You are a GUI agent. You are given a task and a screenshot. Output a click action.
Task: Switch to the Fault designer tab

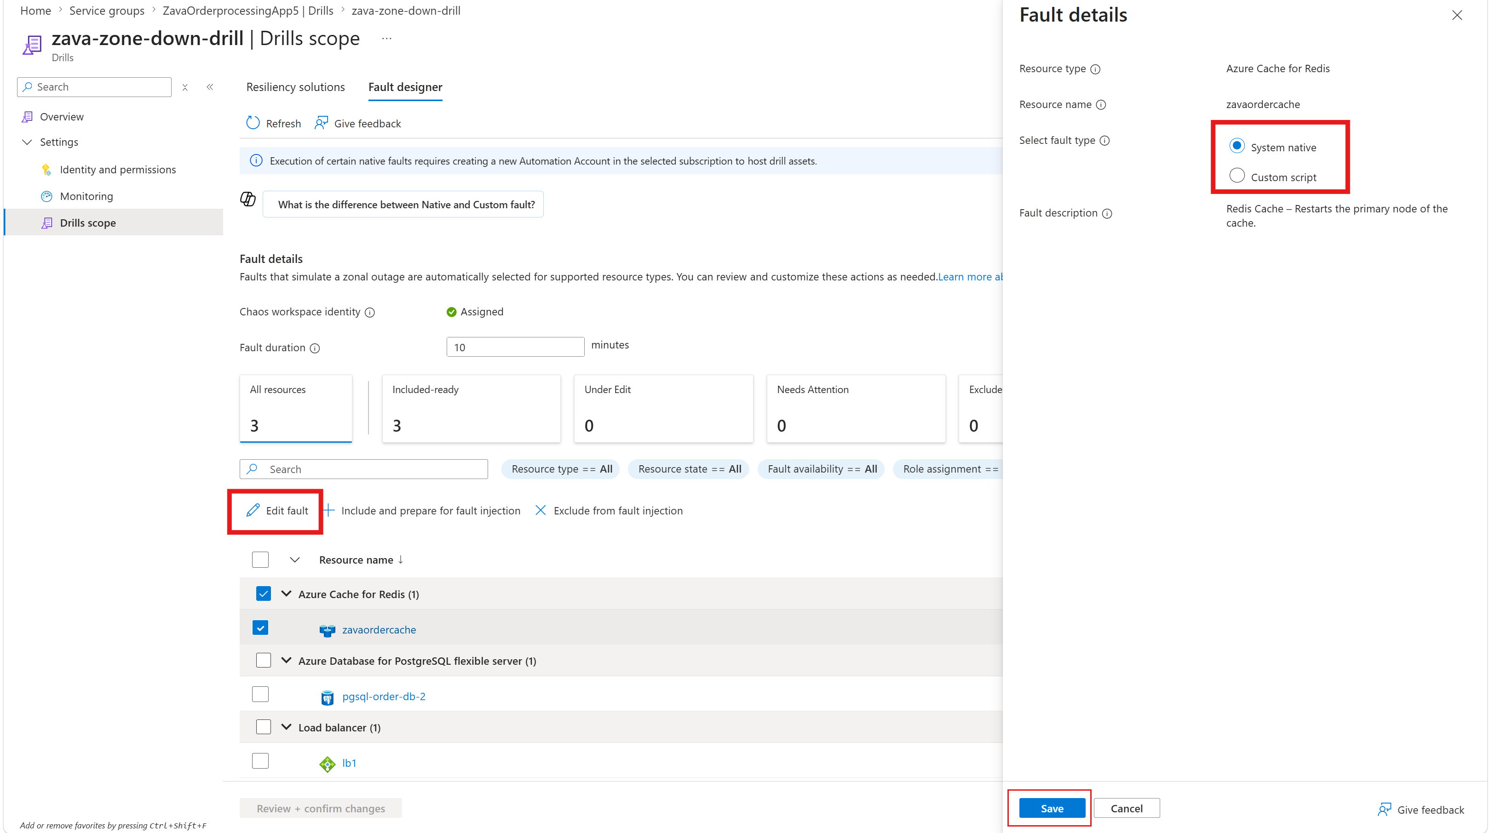(x=405, y=87)
